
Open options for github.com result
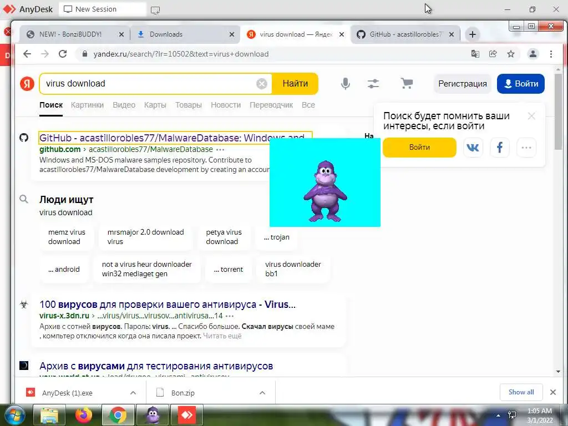(x=220, y=150)
